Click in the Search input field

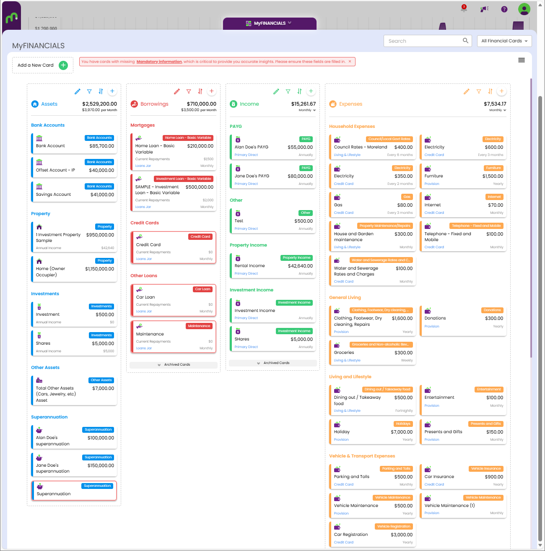(423, 41)
